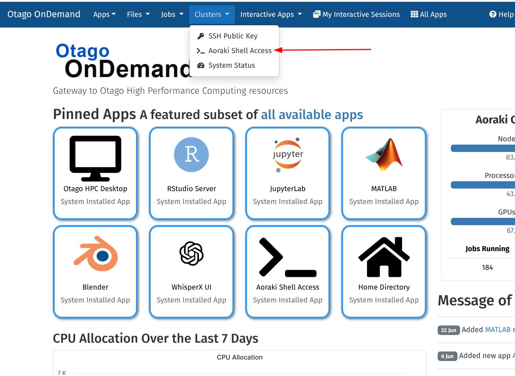This screenshot has width=515, height=376.
Task: Click the GPUs usage progress bar
Action: coord(483,221)
